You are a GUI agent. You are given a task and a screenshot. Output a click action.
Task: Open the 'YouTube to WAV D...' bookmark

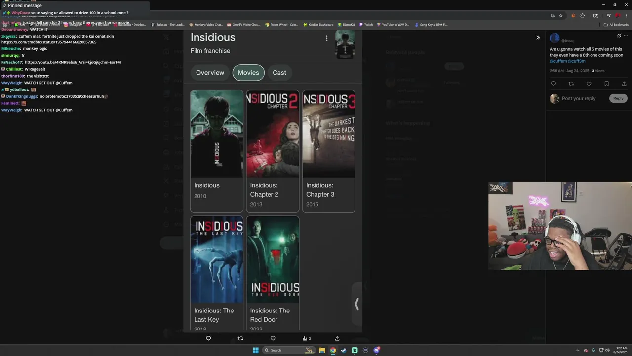point(393,24)
